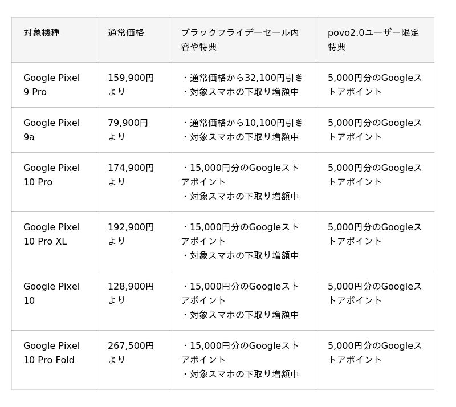
Task: Click the 267,500円より price cell
Action: click(x=131, y=353)
